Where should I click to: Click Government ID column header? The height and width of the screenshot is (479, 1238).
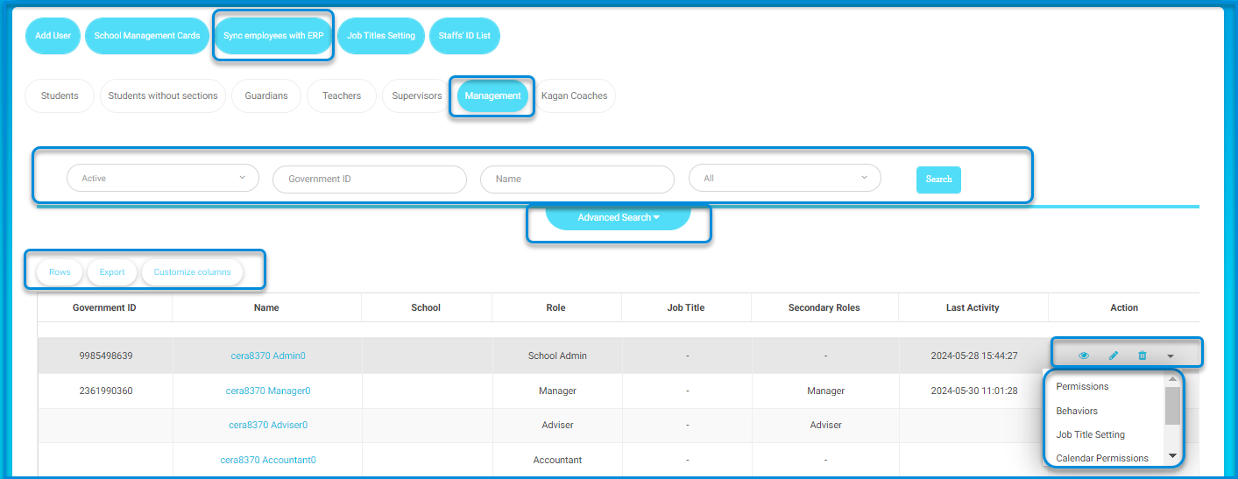104,307
